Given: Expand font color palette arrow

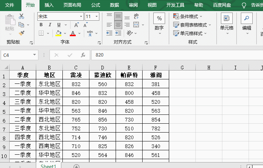Looking at the screenshot, I should click(x=79, y=33).
